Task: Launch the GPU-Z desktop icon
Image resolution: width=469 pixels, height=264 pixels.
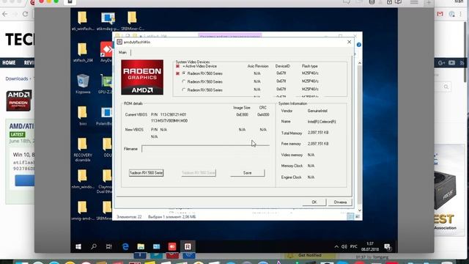Action: pos(106,84)
